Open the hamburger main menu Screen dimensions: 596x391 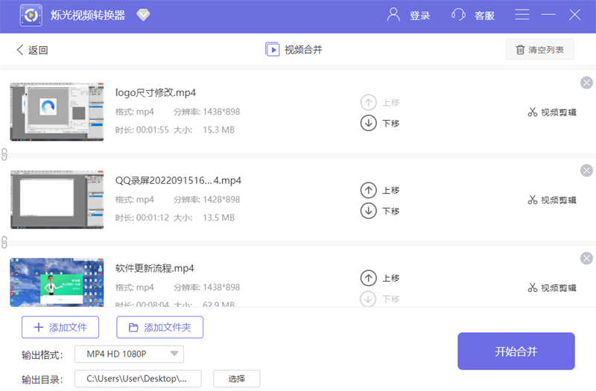pos(522,15)
